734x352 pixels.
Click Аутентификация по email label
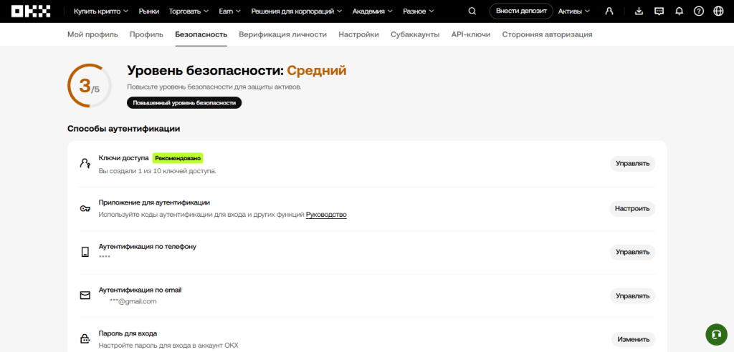(140, 290)
